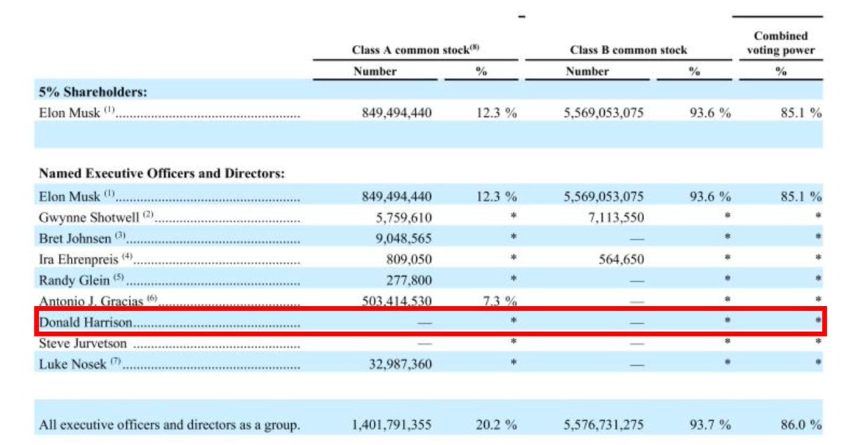This screenshot has width=842, height=445.
Task: Click Bret Johnsen's share count 9,048,565
Action: pos(403,238)
